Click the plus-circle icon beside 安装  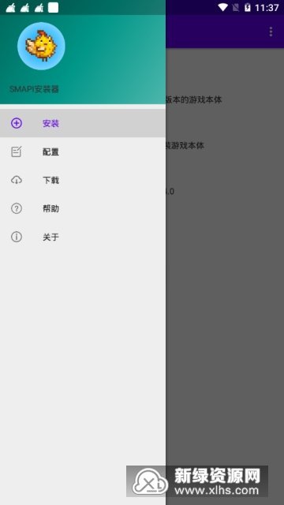tap(17, 123)
